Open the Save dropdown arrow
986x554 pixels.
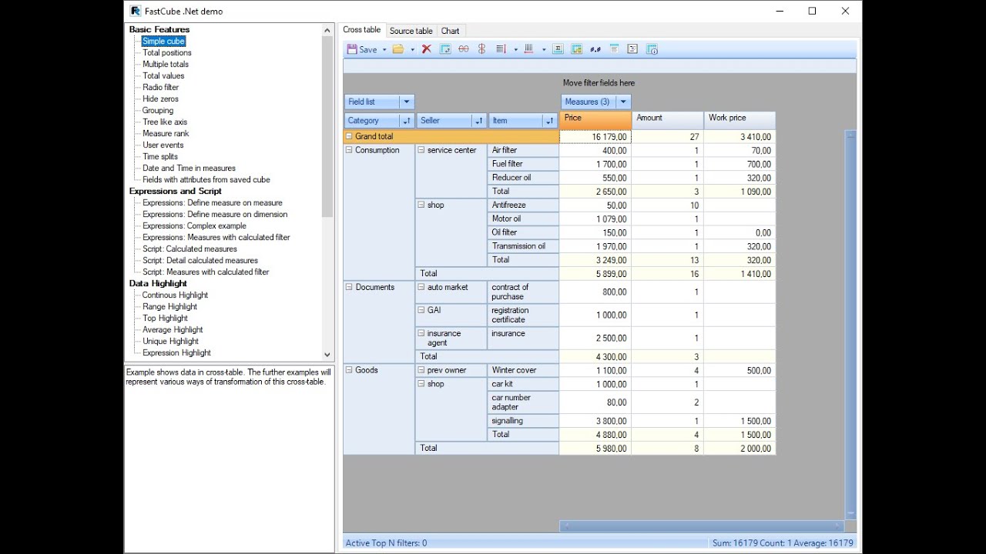[384, 50]
